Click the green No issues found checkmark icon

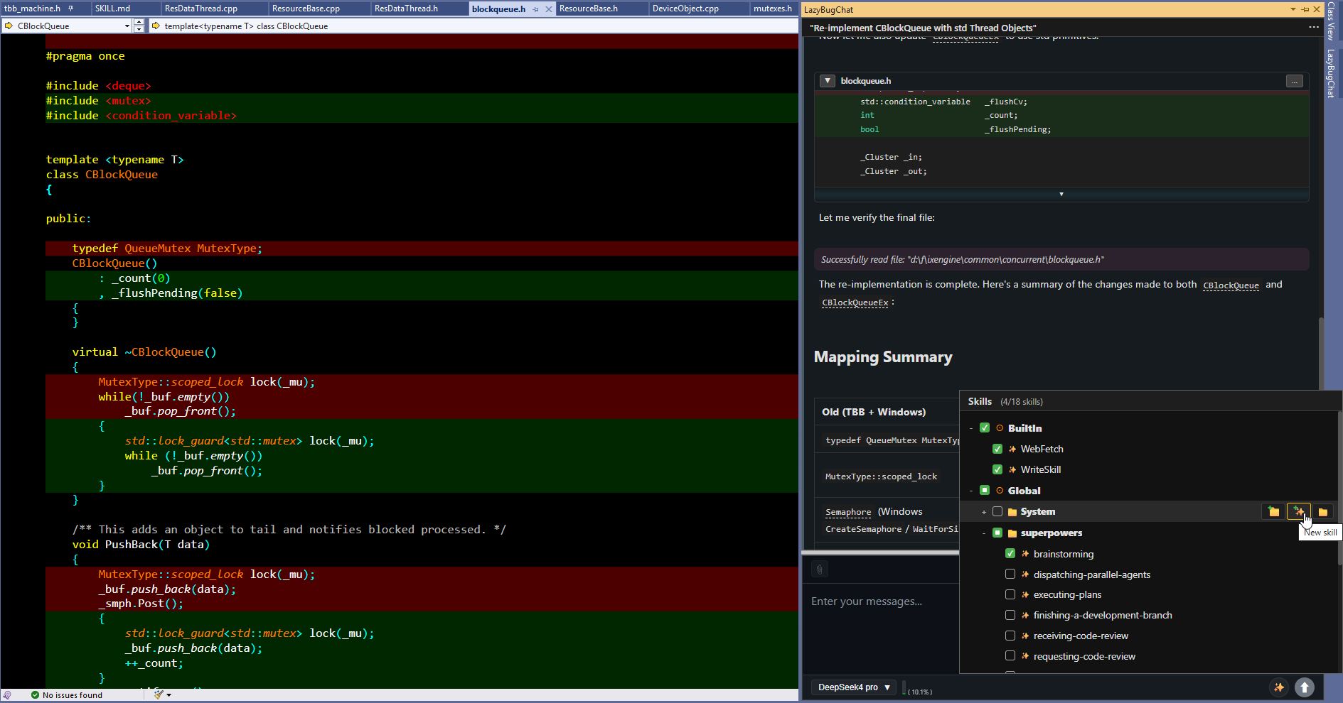[35, 695]
